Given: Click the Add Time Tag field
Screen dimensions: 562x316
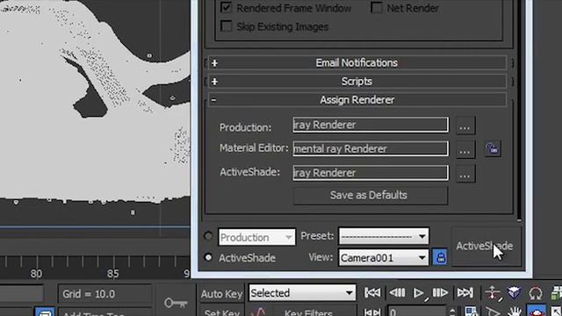Looking at the screenshot, I should [104, 312].
